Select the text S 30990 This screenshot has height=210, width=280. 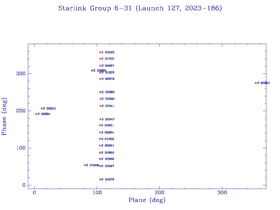tap(108, 92)
